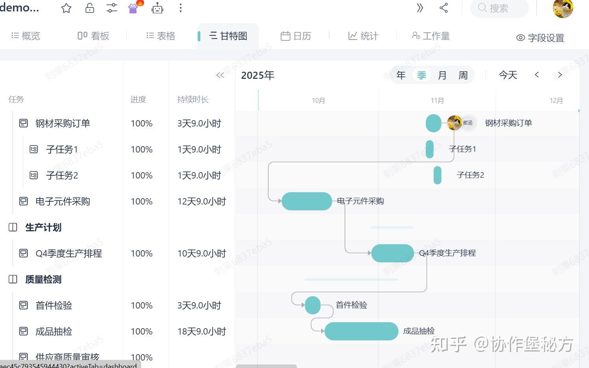Click the search field
Viewport: 589px width, 368px height.
499,8
